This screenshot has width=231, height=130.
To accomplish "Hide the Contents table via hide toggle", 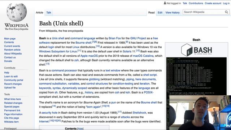I will 80,129.
